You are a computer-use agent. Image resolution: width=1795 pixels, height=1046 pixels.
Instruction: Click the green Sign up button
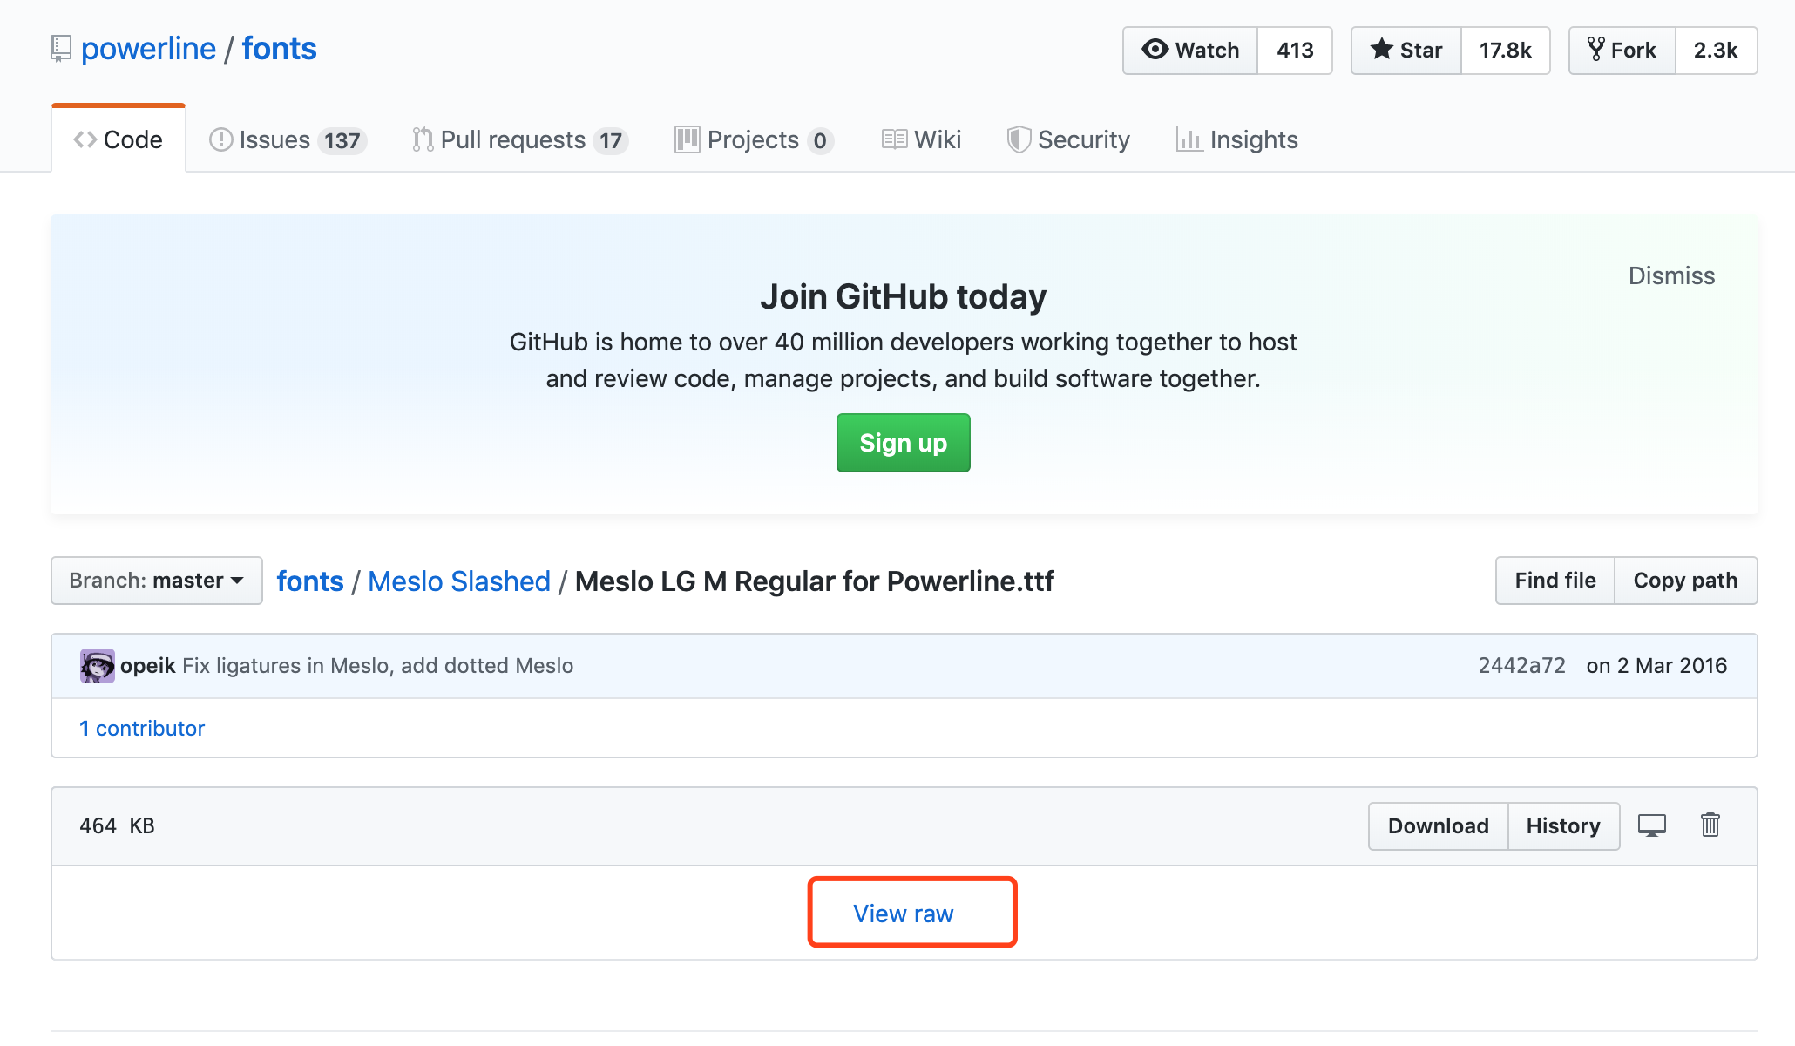(903, 443)
